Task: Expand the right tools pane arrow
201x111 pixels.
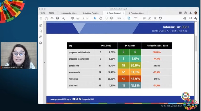Action: pos(198,62)
